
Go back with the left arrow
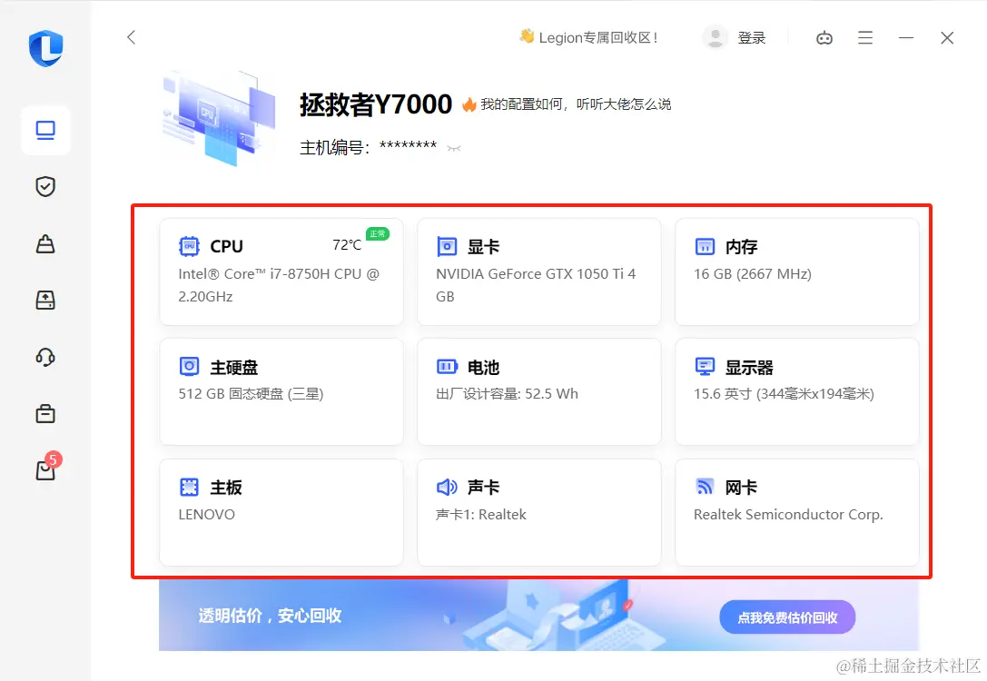(x=131, y=37)
